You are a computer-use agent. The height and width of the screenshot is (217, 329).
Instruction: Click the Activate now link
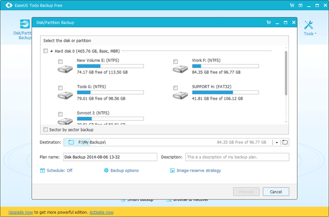[x=101, y=212]
